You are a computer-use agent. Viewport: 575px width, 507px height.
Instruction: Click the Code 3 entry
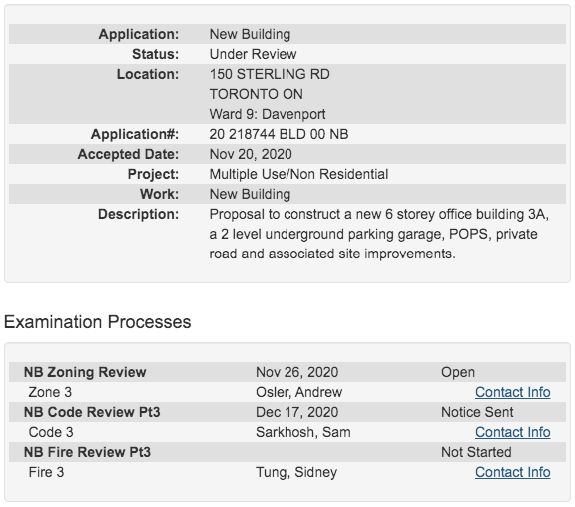[x=51, y=432]
